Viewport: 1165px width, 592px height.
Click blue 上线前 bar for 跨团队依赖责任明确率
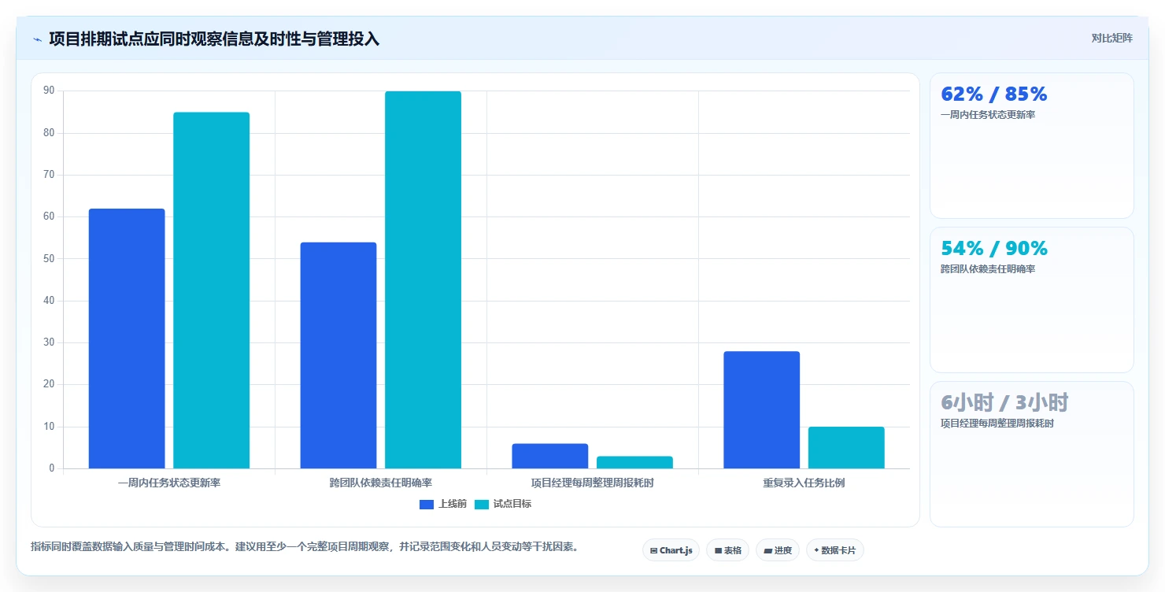[x=338, y=355]
